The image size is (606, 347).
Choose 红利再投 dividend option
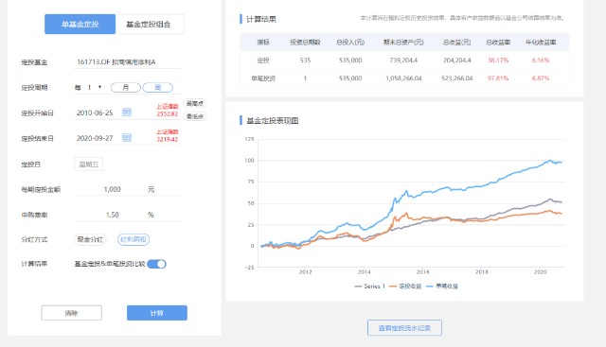pos(134,239)
